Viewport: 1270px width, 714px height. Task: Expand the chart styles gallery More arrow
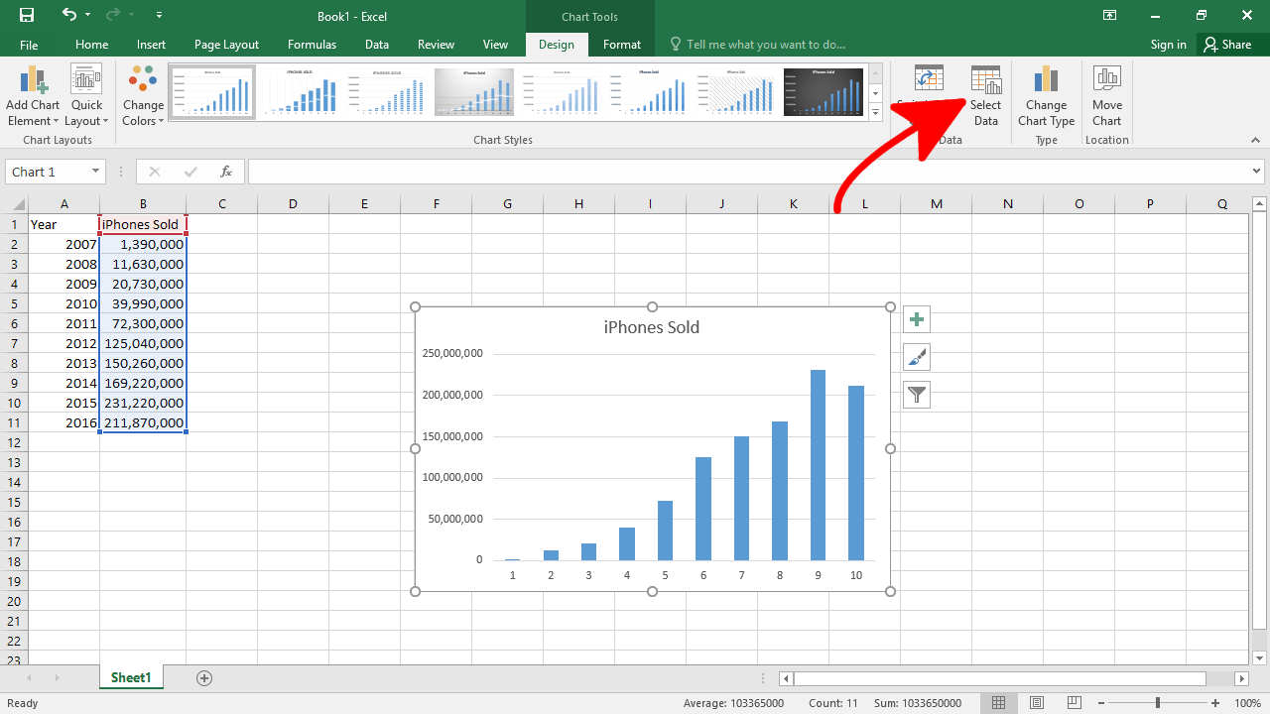(875, 114)
